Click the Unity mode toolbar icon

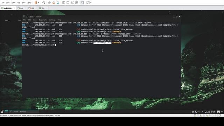[x=76, y=2]
